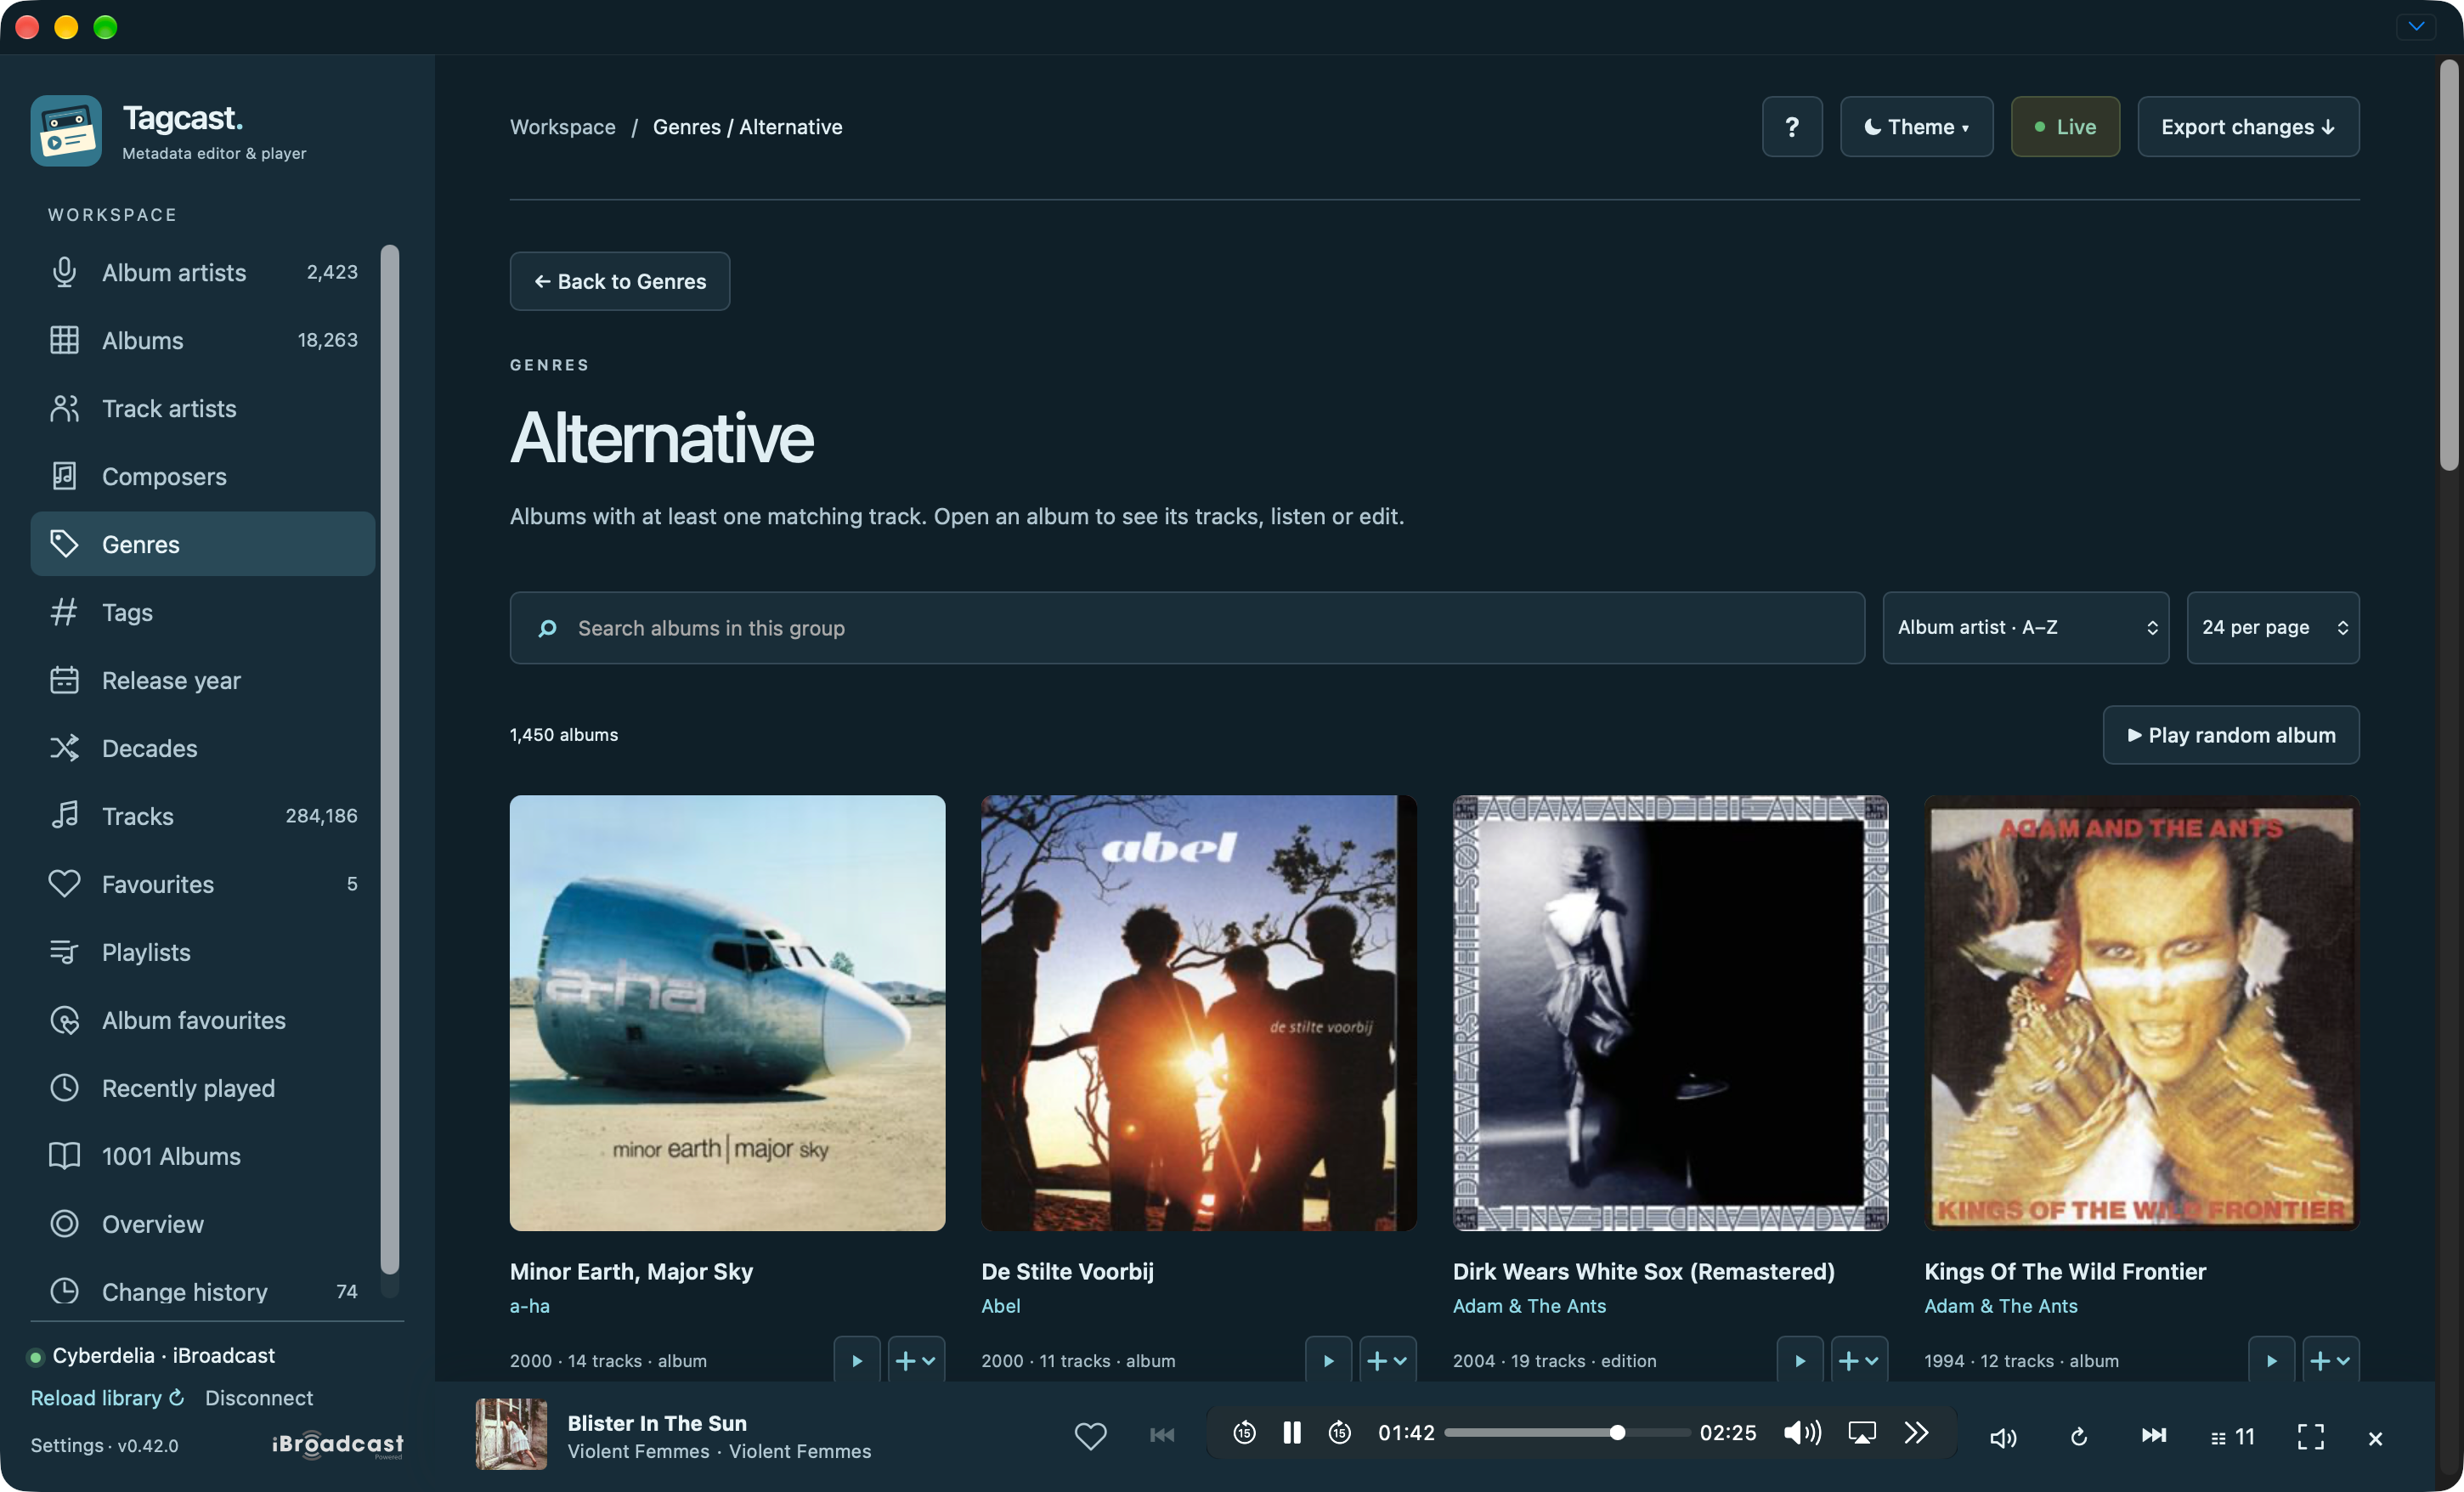Open the a-ha artist link
This screenshot has width=2464, height=1492.
coord(530,1306)
